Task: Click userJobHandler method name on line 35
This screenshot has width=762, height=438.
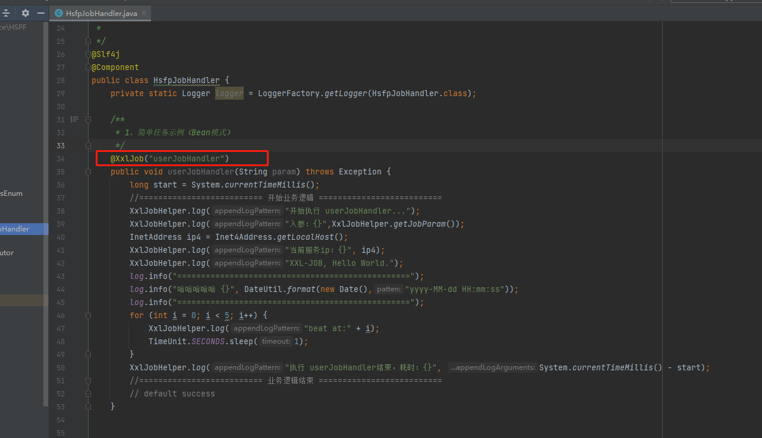Action: click(x=201, y=172)
